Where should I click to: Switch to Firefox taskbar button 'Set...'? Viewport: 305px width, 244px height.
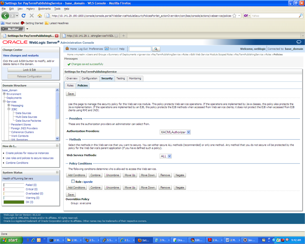pos(144,240)
